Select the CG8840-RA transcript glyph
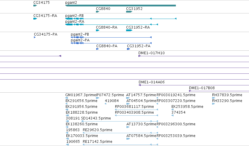 coord(98,30)
